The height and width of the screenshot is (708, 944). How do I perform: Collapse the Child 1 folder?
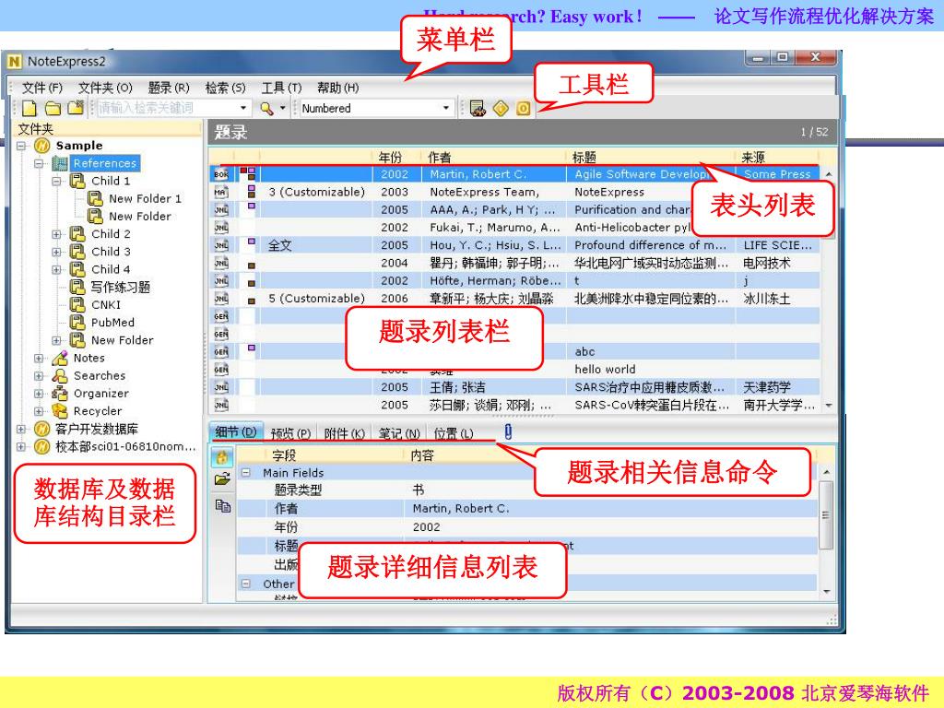click(x=56, y=182)
